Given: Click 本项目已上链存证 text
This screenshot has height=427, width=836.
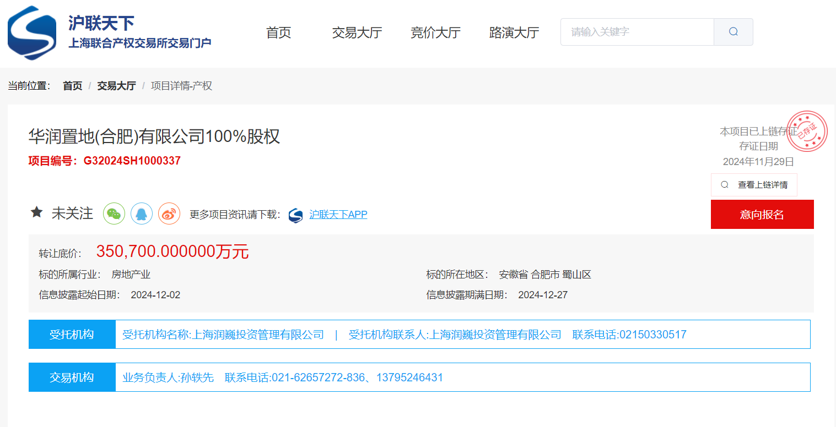Looking at the screenshot, I should [x=758, y=132].
